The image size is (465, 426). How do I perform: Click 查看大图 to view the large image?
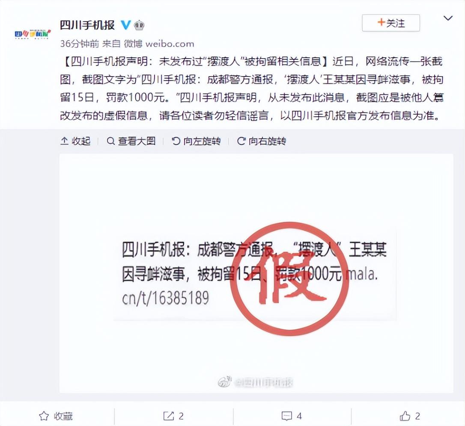coord(131,141)
